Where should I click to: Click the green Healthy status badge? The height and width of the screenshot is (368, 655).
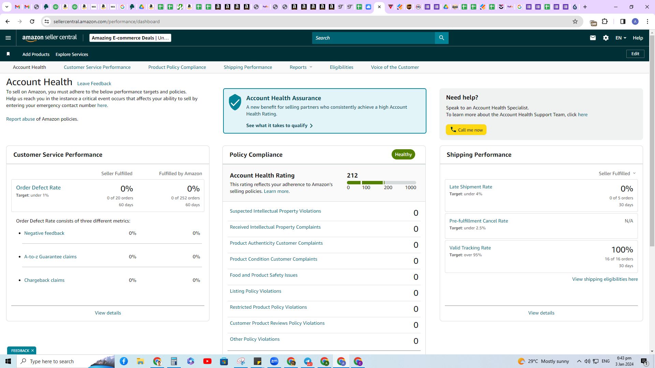pyautogui.click(x=403, y=154)
